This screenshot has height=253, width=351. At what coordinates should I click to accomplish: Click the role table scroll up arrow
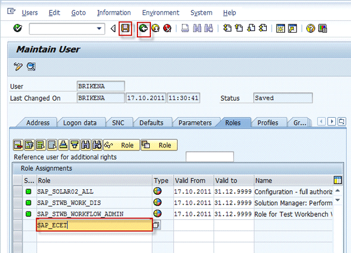coord(338,191)
